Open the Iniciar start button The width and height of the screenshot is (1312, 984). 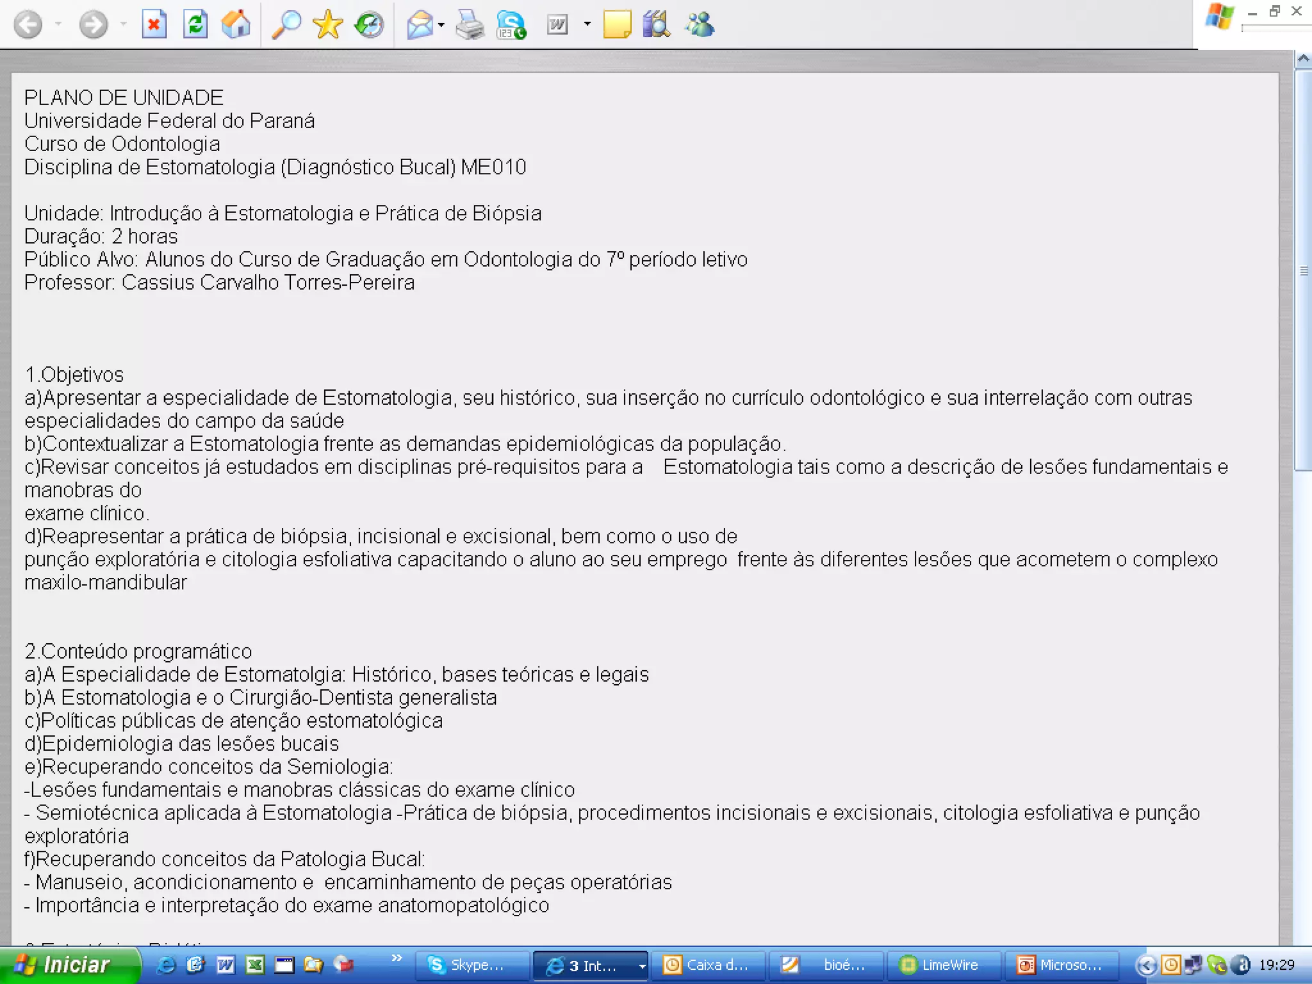tap(67, 965)
